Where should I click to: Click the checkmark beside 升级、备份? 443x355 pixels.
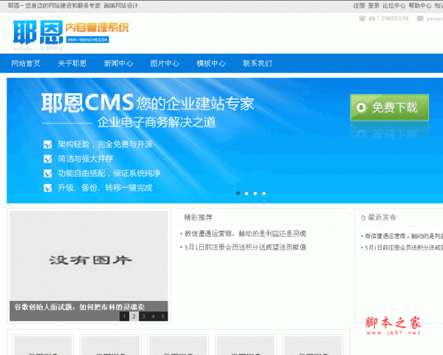(x=48, y=188)
